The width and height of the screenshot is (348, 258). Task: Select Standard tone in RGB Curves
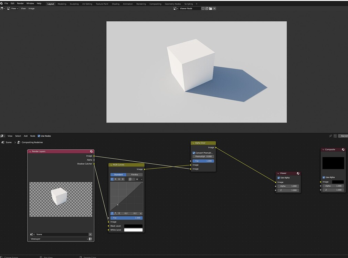118,175
